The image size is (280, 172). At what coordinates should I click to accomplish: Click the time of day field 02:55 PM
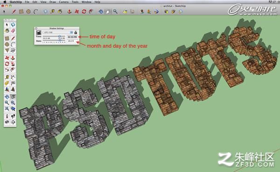coord(72,37)
